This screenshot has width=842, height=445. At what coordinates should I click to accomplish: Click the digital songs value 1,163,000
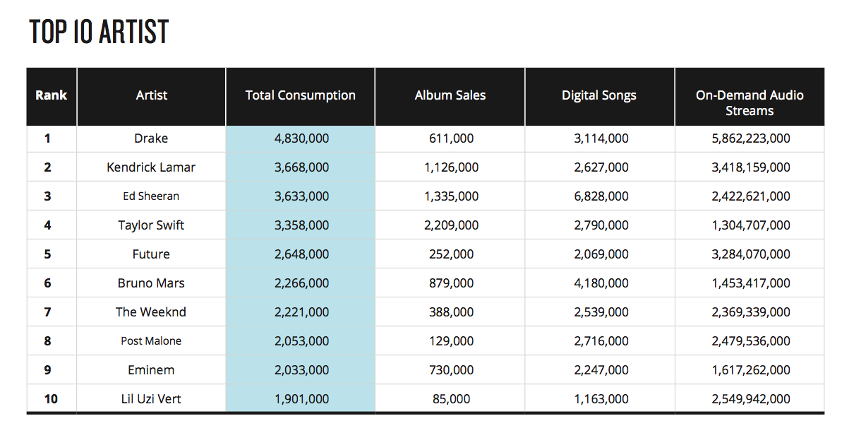pos(601,400)
